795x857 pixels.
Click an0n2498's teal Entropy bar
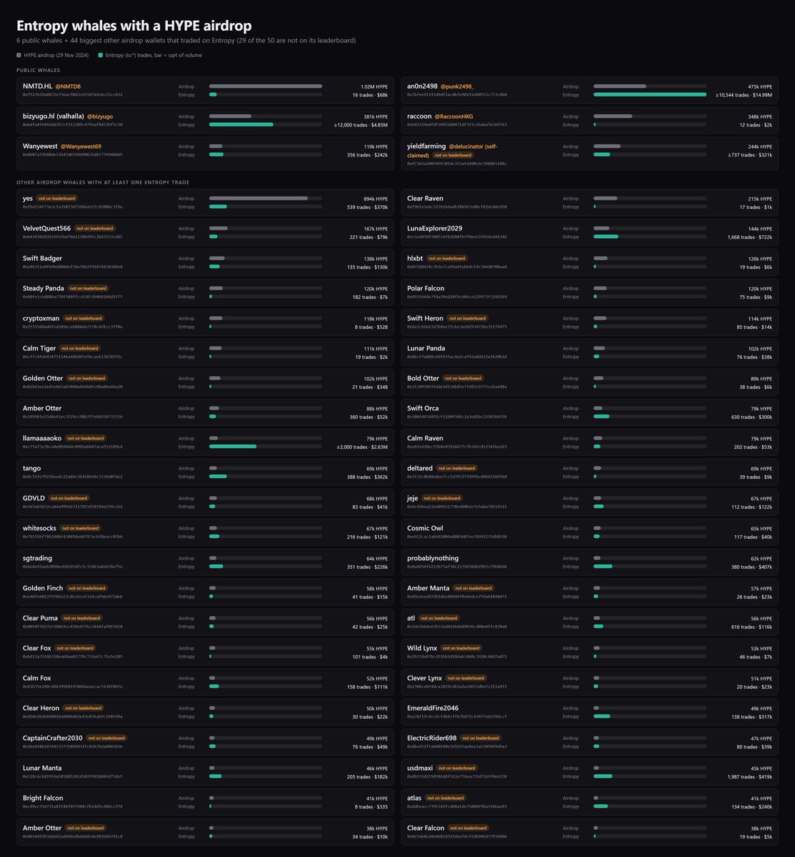(650, 94)
